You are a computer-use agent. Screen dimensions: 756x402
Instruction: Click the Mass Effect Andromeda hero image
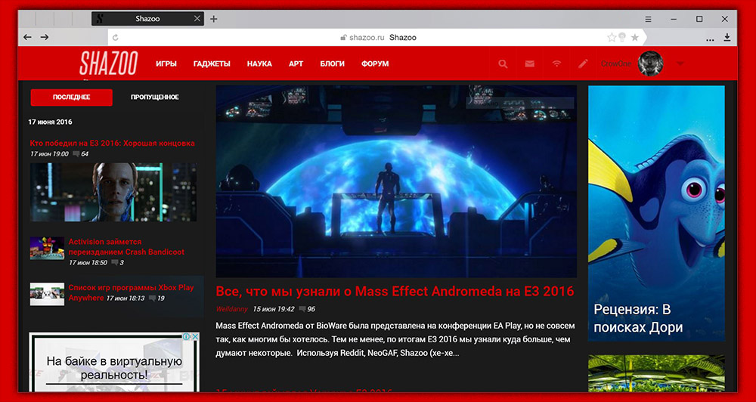click(x=396, y=181)
